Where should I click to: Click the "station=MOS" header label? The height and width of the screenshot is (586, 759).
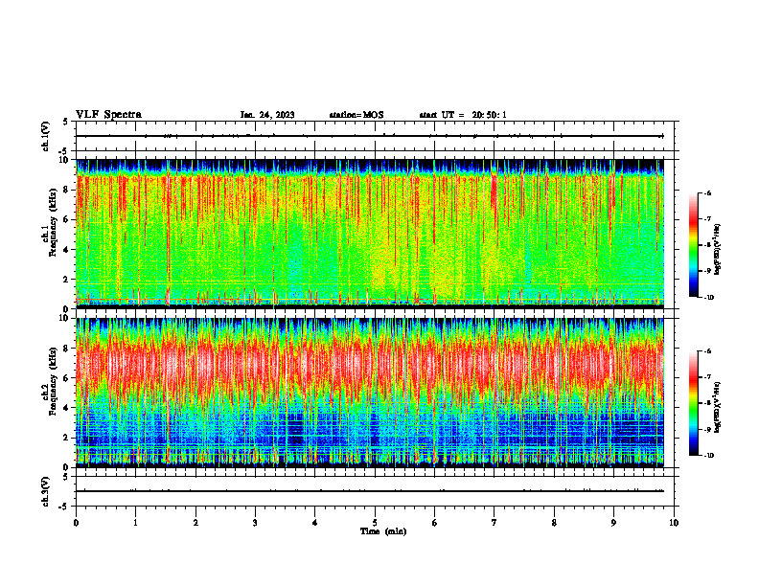pos(356,115)
